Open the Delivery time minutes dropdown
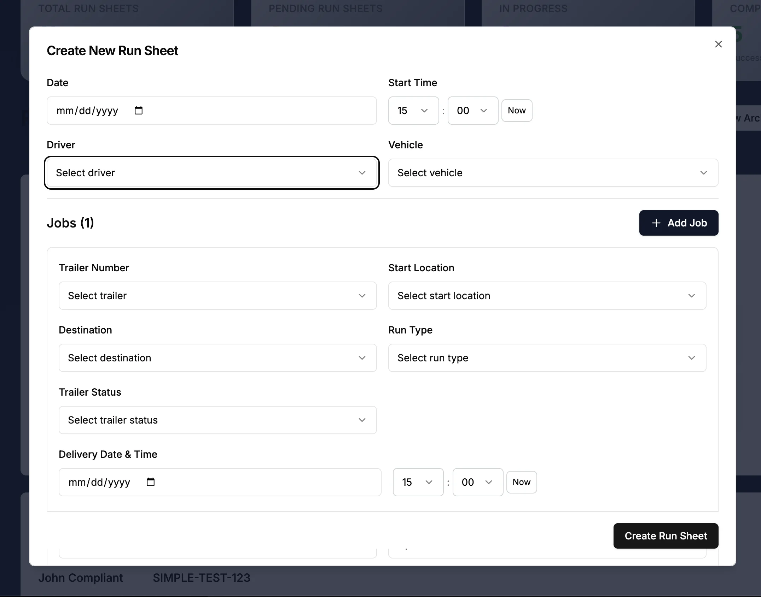Screen dimensions: 761x597 coord(478,482)
